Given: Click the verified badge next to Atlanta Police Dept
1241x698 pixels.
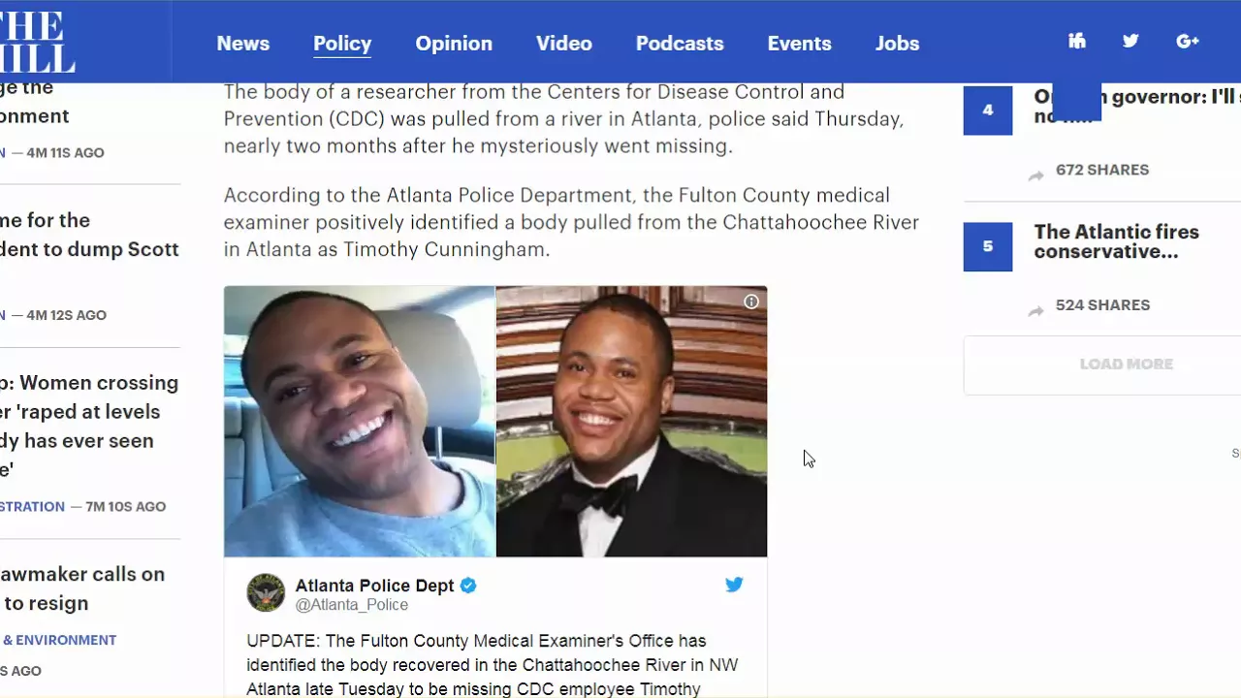Looking at the screenshot, I should tap(468, 586).
